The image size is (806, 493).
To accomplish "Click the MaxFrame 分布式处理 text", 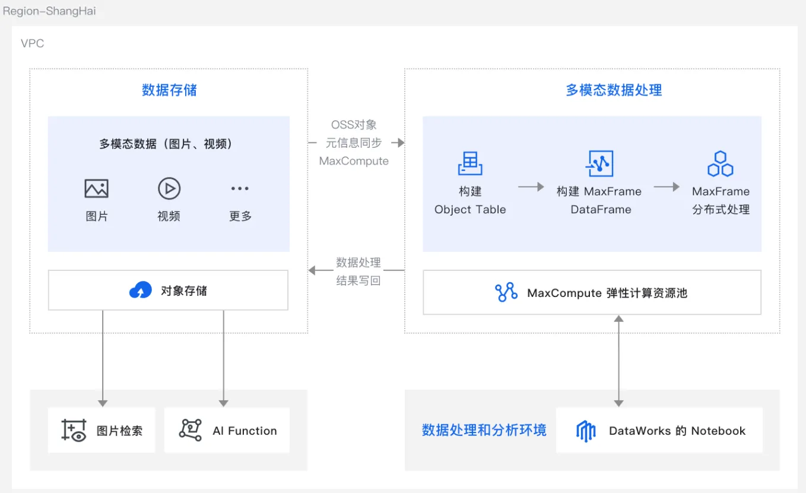I will coord(721,200).
